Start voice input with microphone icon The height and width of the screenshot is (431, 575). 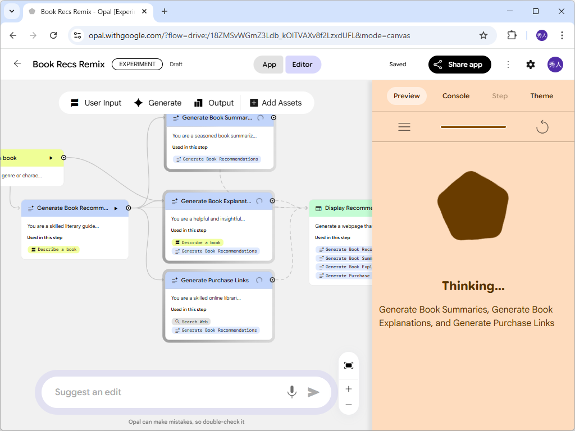(x=292, y=392)
